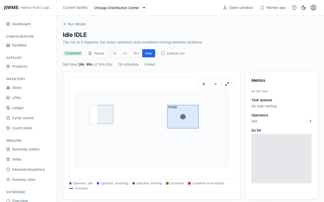Screen dimensions: 324x202
Task: Pause the simulation run
Action: (96, 53)
